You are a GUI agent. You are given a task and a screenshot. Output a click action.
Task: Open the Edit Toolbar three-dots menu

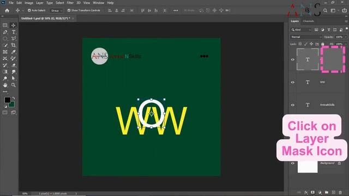(x=5, y=91)
